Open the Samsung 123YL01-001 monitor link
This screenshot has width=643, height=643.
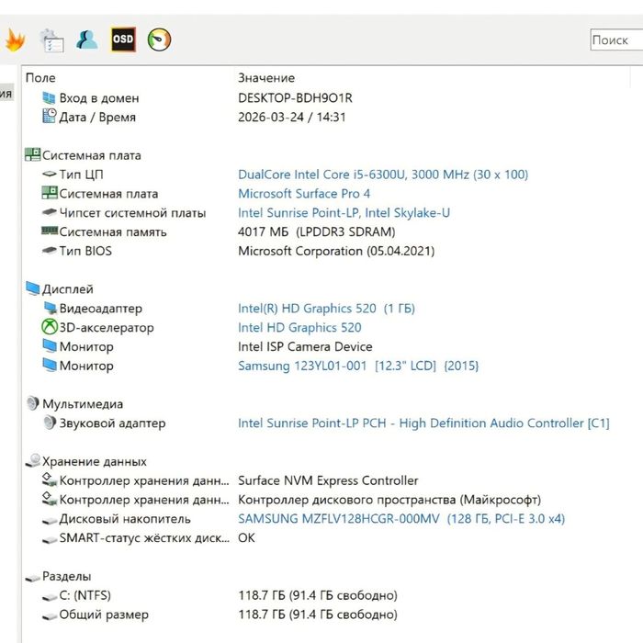pyautogui.click(x=358, y=366)
